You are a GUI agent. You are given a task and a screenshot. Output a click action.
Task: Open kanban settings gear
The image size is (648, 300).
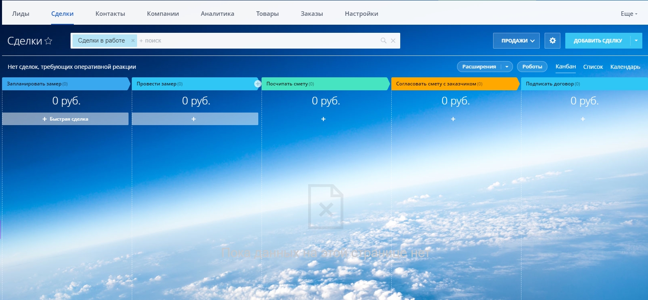coord(552,40)
